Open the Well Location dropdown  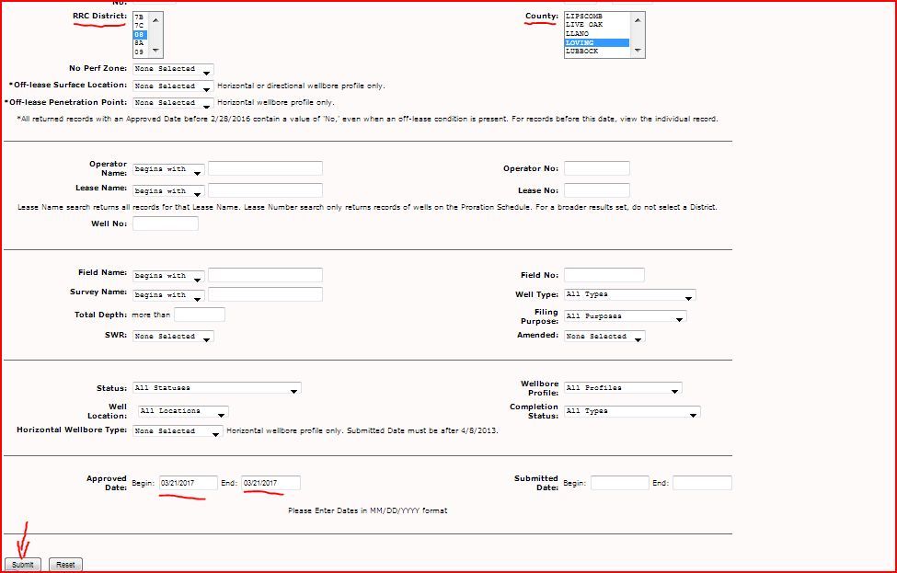click(x=184, y=412)
